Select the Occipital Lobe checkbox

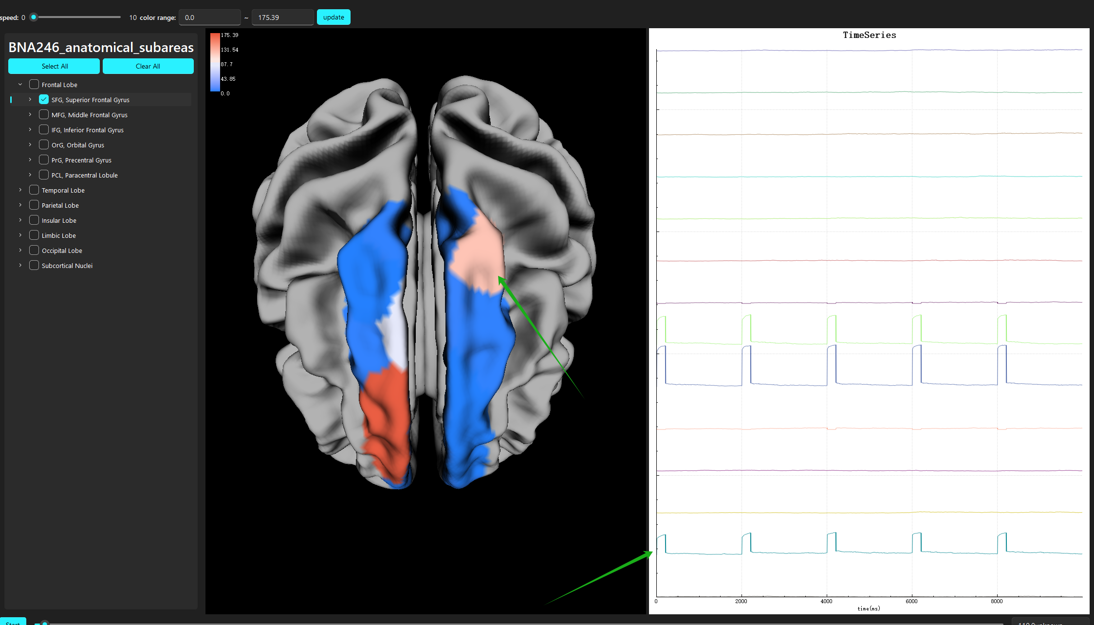pos(34,250)
